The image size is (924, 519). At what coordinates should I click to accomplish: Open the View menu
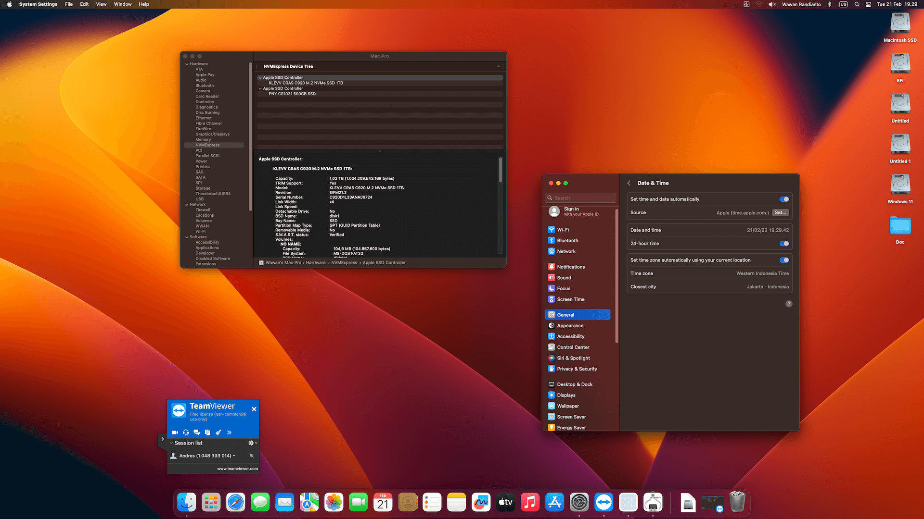(x=101, y=4)
